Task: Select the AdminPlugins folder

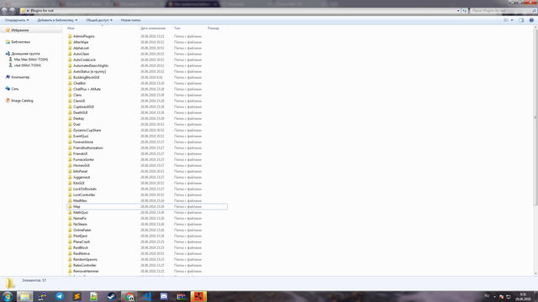Action: 84,36
